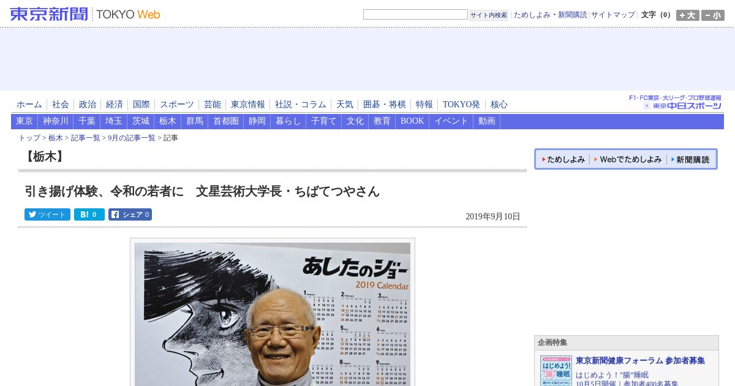The image size is (735, 386).
Task: Select the 群馬 regional tab
Action: [195, 121]
